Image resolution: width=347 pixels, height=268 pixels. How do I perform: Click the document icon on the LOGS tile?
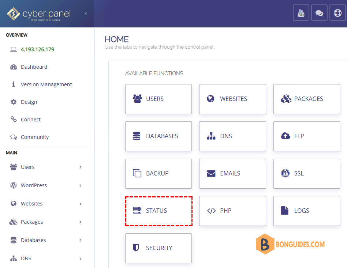coord(285,210)
